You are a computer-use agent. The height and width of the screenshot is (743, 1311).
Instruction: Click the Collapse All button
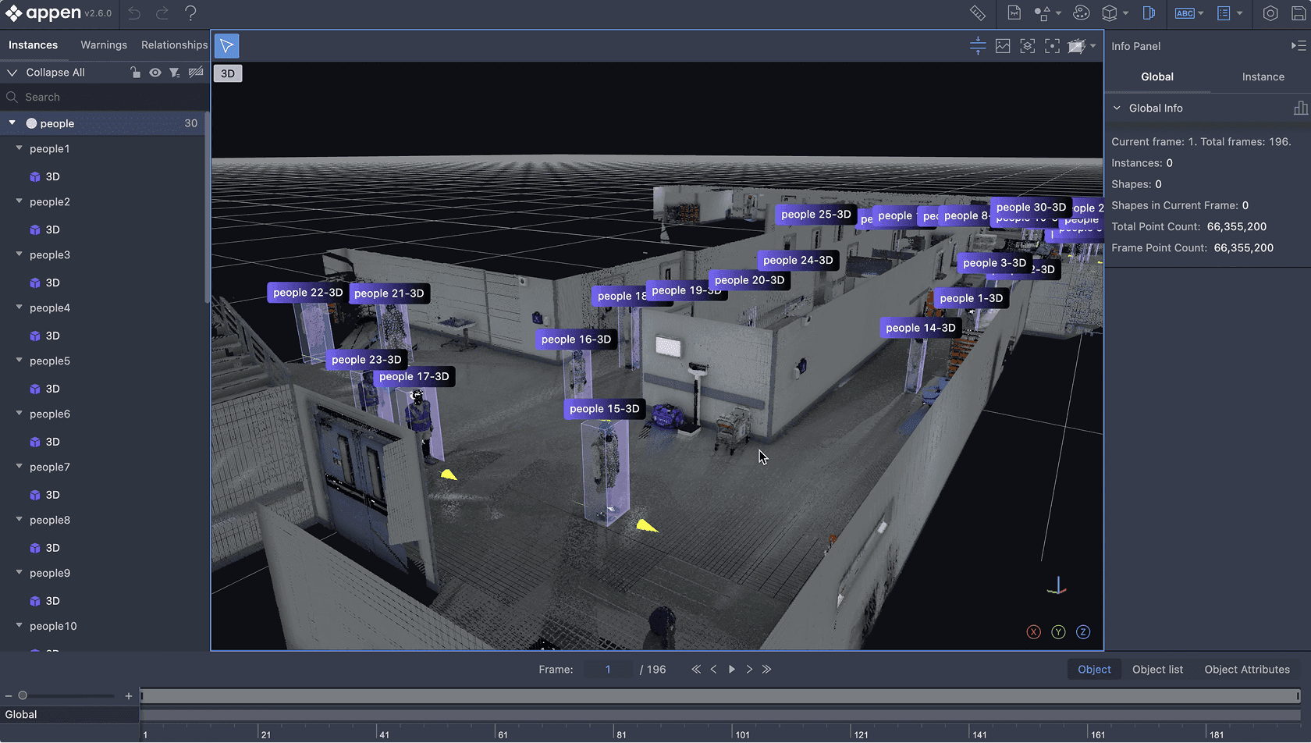pos(55,73)
